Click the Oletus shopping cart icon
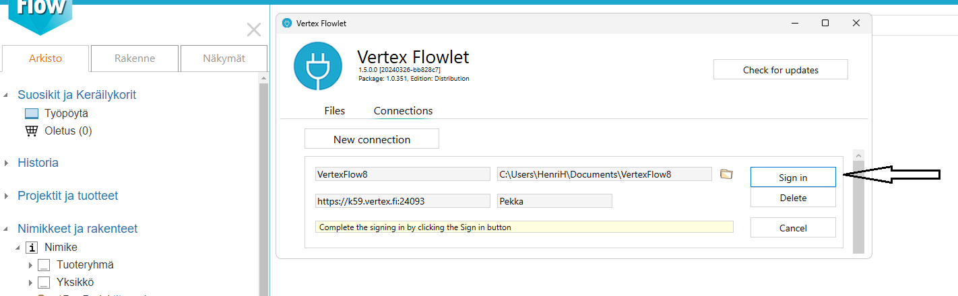This screenshot has width=958, height=296. [x=32, y=131]
